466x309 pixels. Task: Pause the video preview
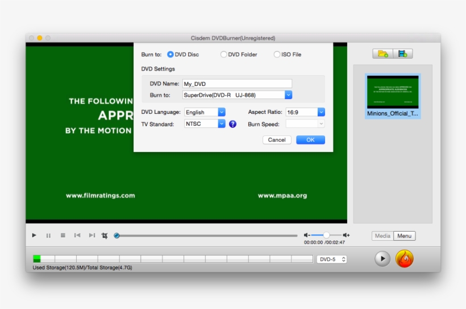coord(48,236)
